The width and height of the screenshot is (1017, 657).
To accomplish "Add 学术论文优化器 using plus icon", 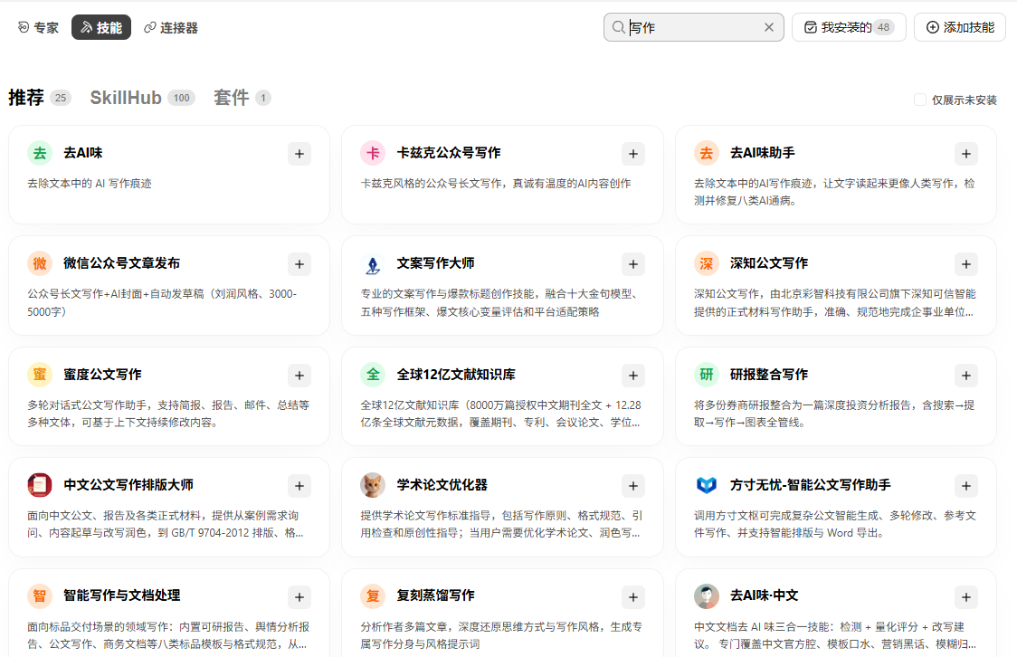I will tap(633, 486).
